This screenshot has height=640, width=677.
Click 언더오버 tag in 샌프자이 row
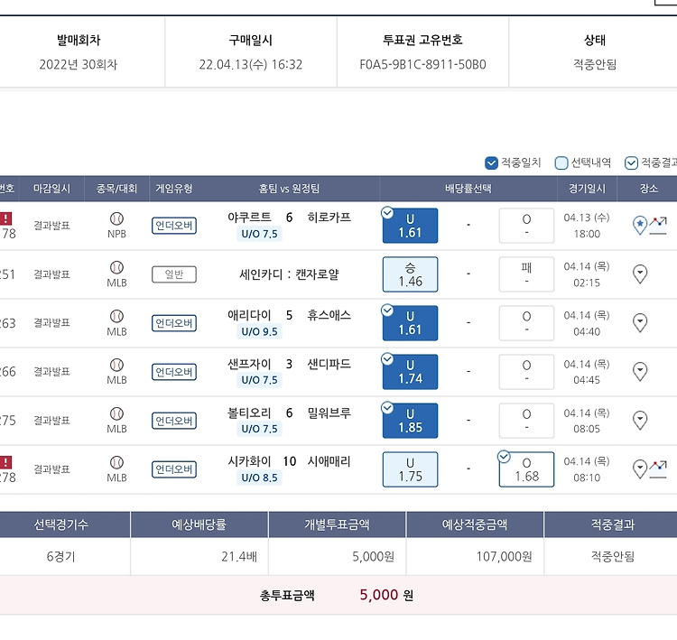(174, 372)
